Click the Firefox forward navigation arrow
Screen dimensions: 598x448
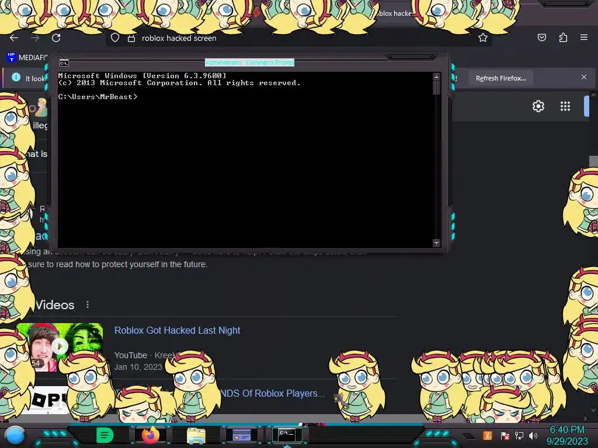35,38
